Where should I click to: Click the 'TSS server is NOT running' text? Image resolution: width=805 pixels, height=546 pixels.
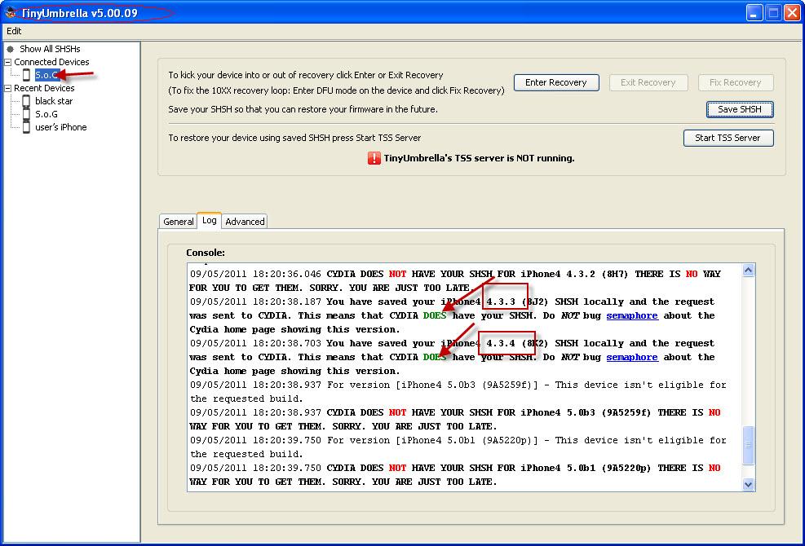(479, 158)
